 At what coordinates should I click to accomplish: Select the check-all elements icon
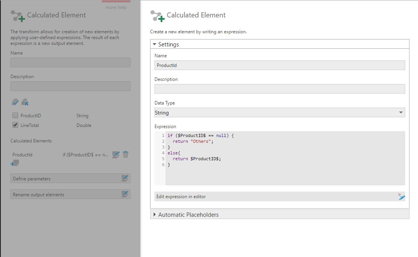point(15,102)
